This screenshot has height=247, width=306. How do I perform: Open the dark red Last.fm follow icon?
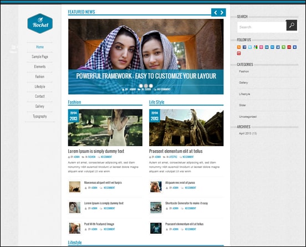pos(289,47)
